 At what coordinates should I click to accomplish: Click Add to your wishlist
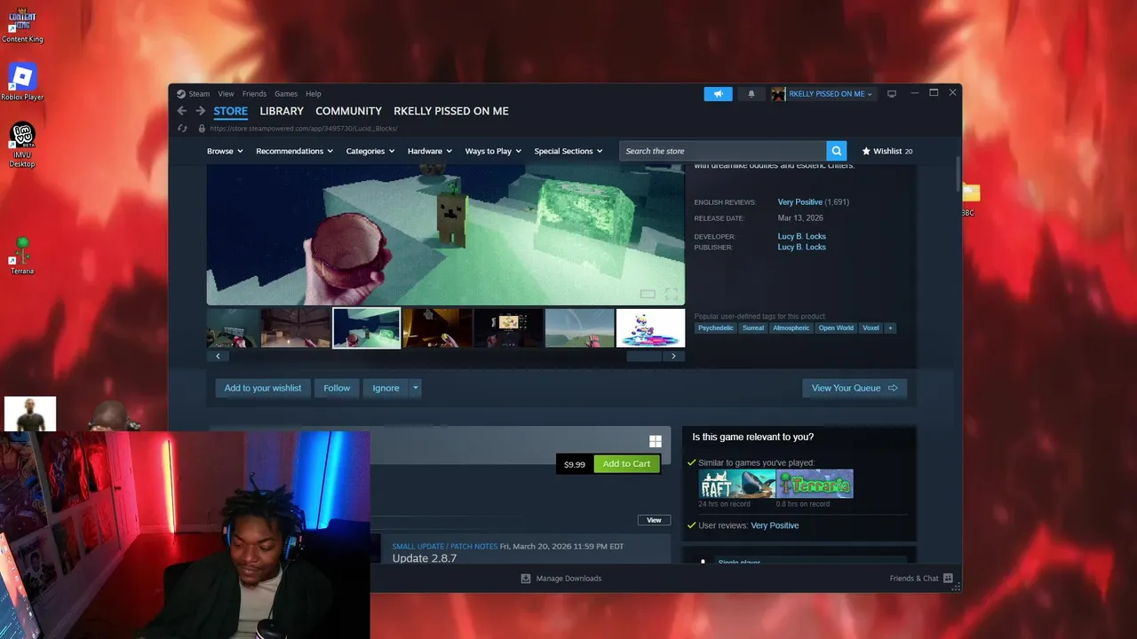(263, 388)
